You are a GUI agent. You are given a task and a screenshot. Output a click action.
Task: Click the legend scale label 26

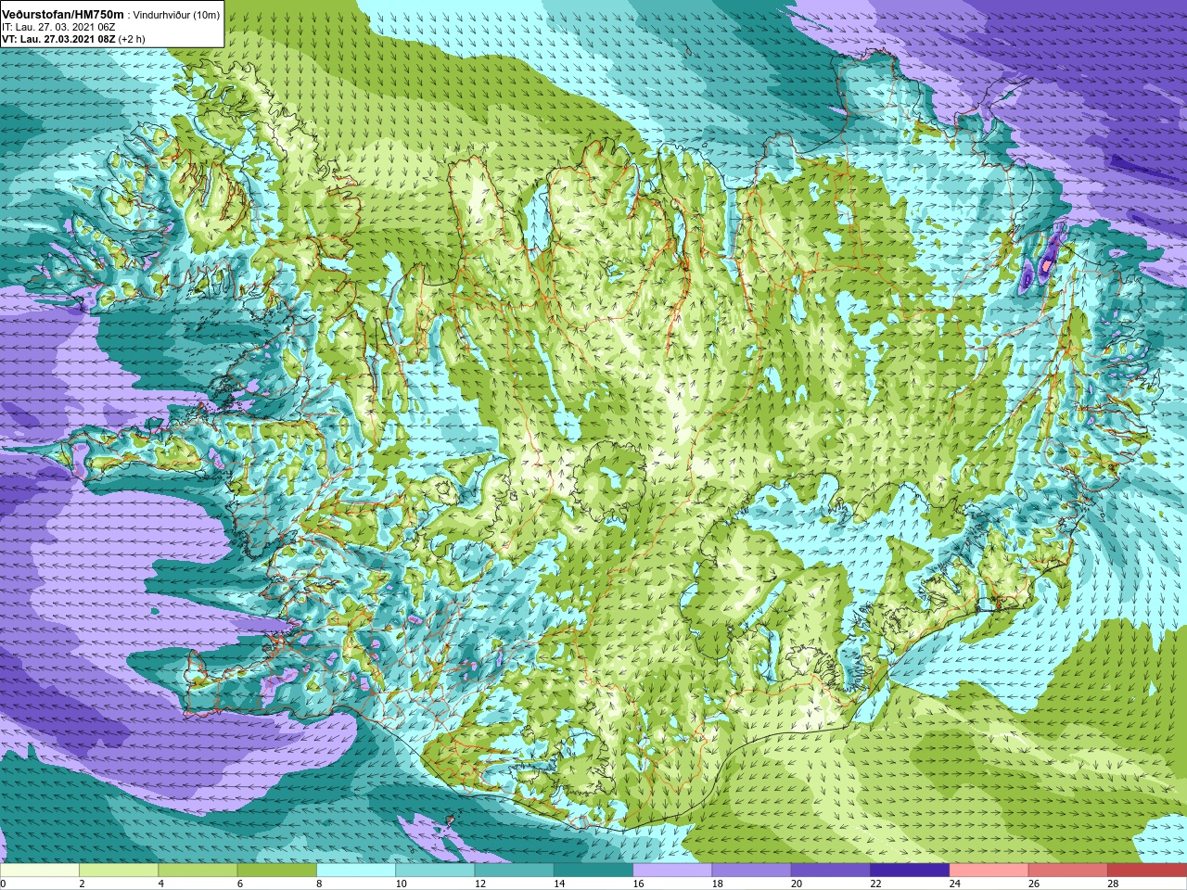(x=1034, y=884)
